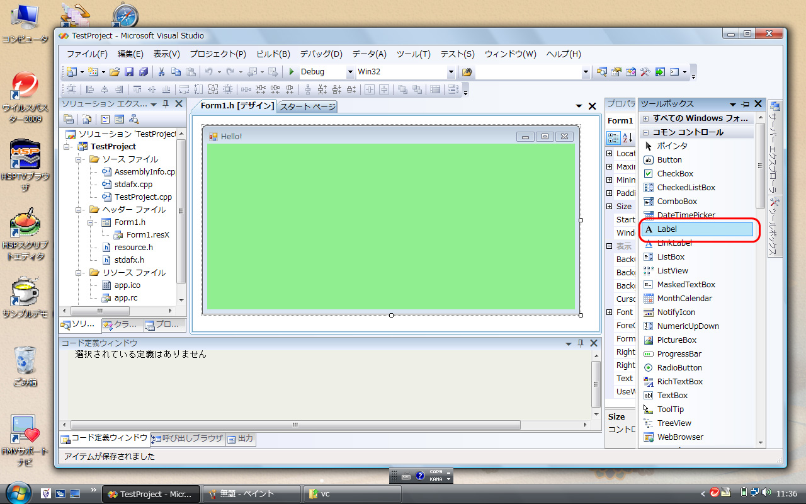806x504 pixels.
Task: Click View Code icon in Solution Explorer
Action: coord(105,118)
